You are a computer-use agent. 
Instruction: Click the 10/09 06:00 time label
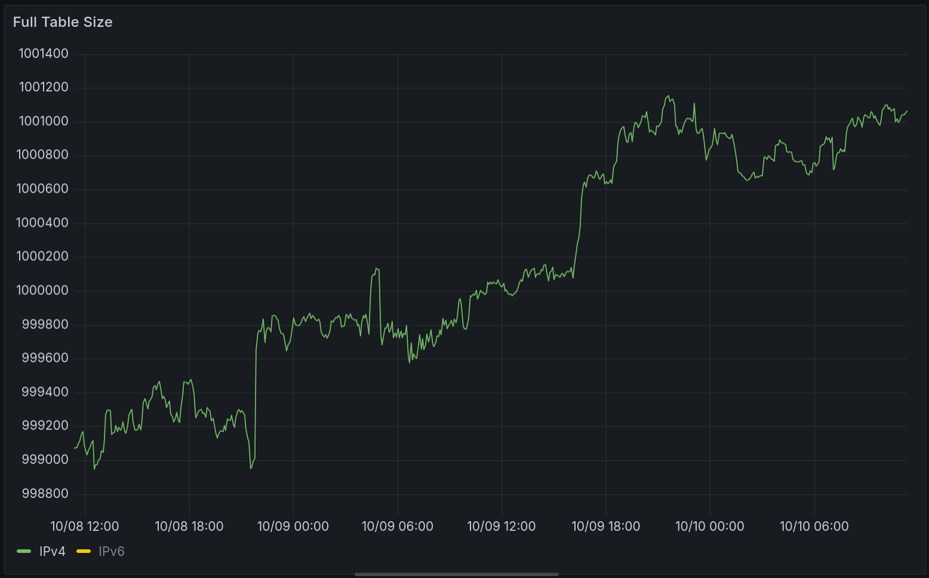pyautogui.click(x=397, y=526)
